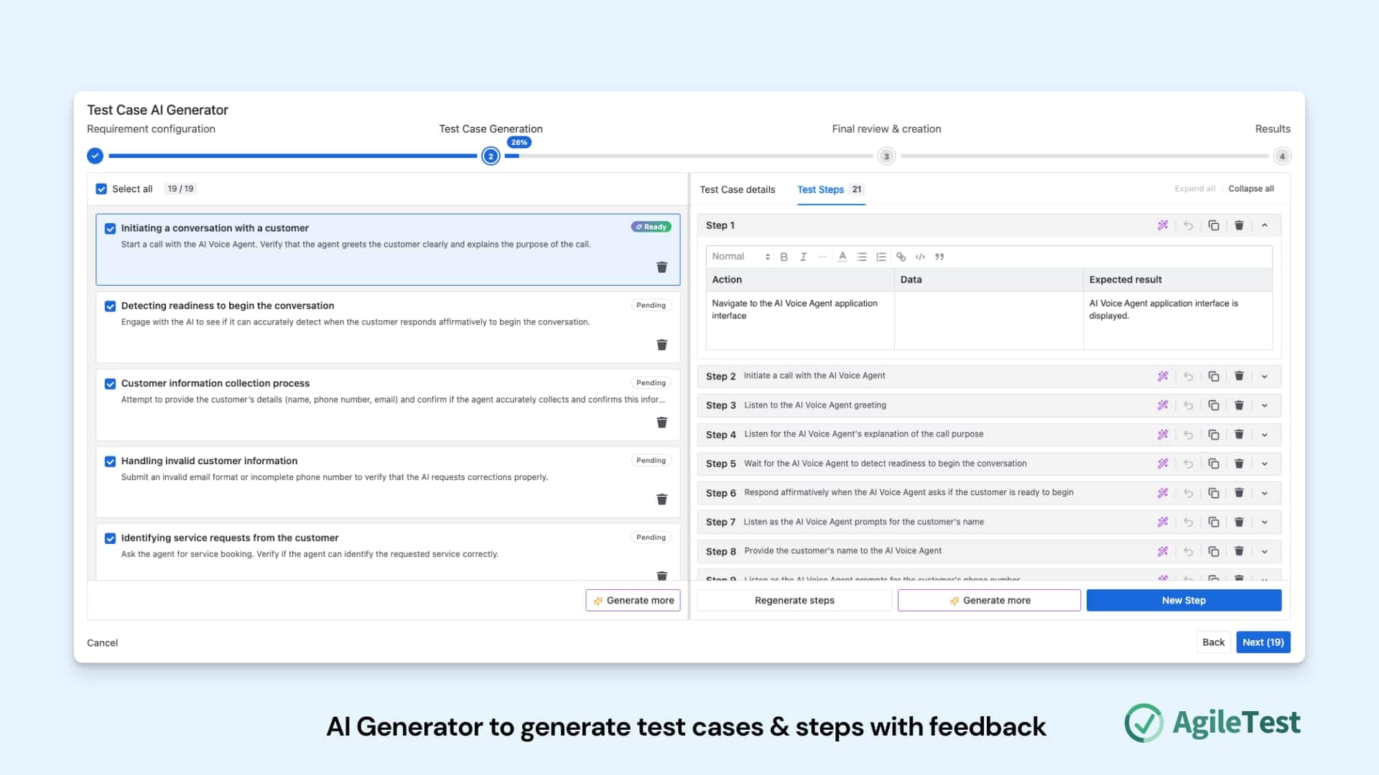The image size is (1379, 775).
Task: Edit the Action cell 'Navigate to the AI Voice Agent'
Action: click(x=800, y=320)
